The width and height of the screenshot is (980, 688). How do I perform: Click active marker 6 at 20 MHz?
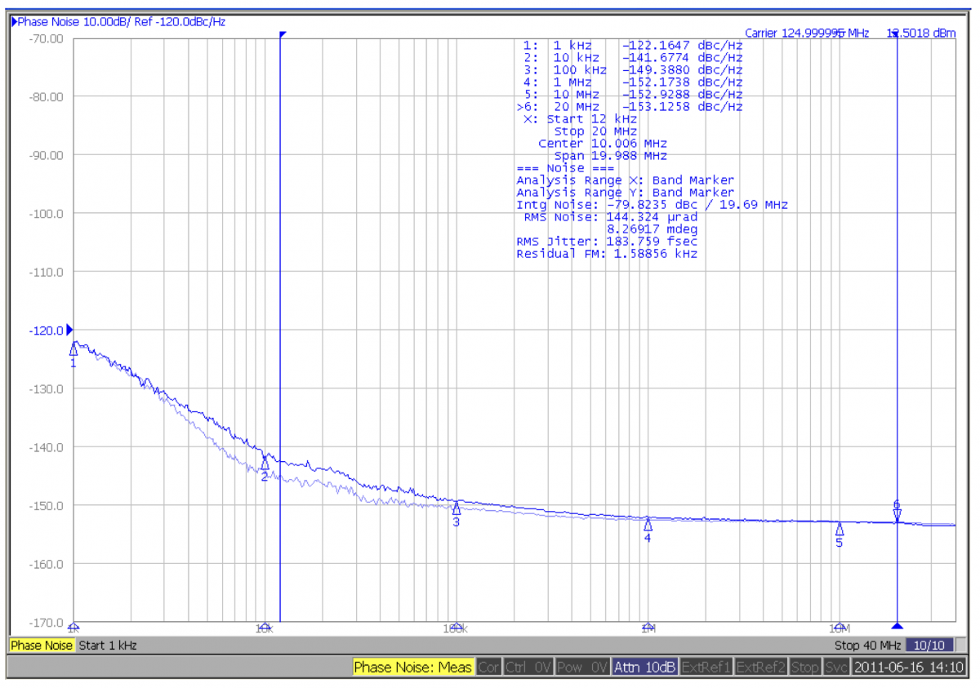tap(897, 514)
